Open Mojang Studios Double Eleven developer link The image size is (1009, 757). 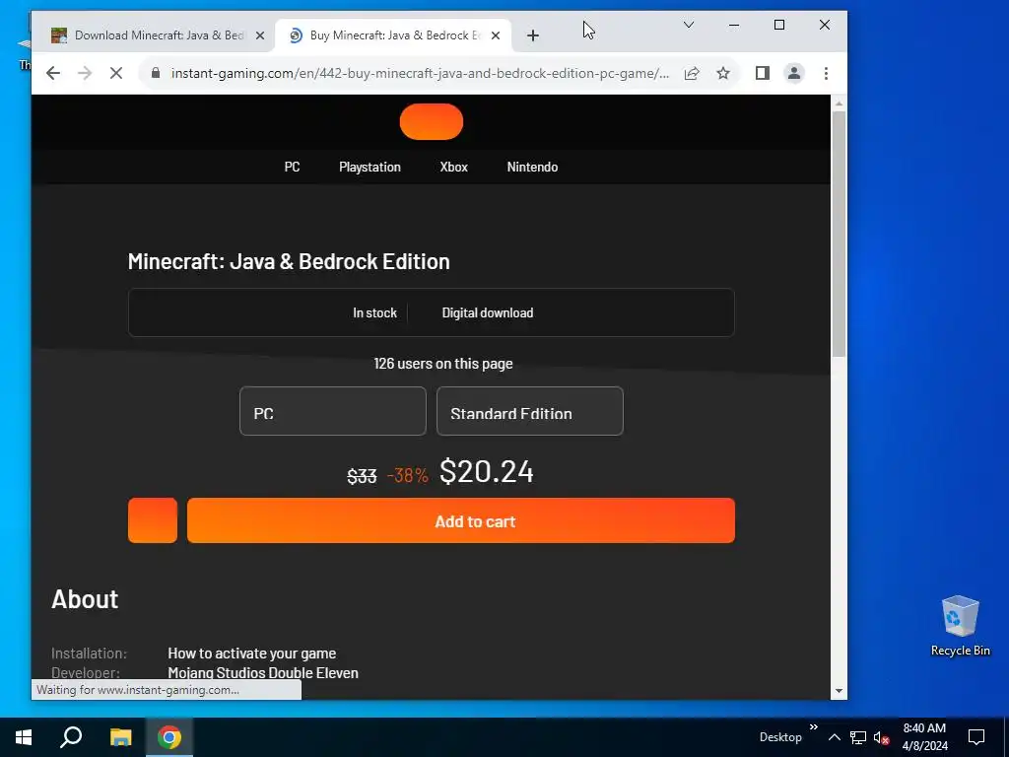coord(263,672)
